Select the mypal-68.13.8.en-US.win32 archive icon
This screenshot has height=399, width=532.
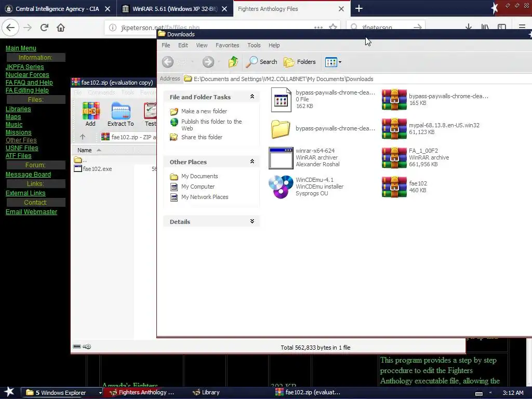[394, 129]
